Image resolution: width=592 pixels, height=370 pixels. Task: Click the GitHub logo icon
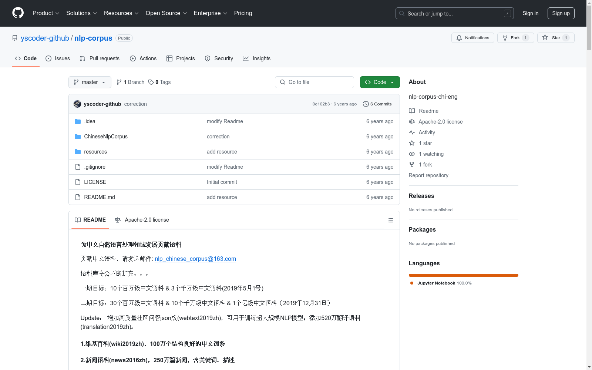point(18,13)
